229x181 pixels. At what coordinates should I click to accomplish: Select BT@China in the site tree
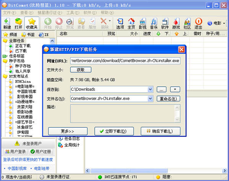(23, 81)
